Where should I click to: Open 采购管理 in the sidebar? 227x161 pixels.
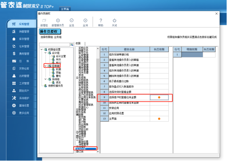(22, 24)
